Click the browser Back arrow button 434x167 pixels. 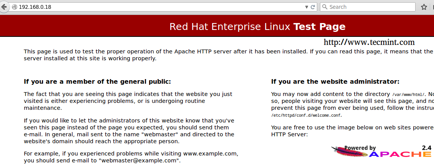point(3,7)
